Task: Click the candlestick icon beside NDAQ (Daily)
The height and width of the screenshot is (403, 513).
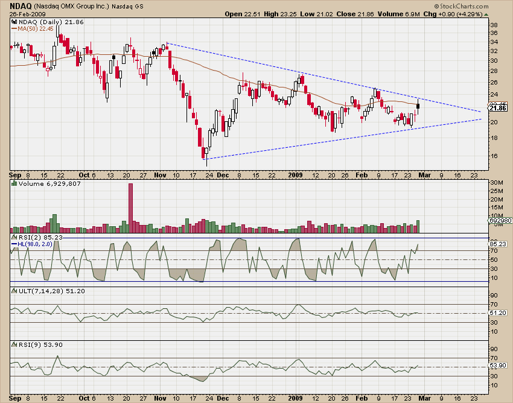Action: click(14, 22)
